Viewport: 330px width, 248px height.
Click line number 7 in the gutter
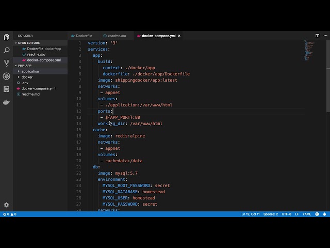click(80, 80)
